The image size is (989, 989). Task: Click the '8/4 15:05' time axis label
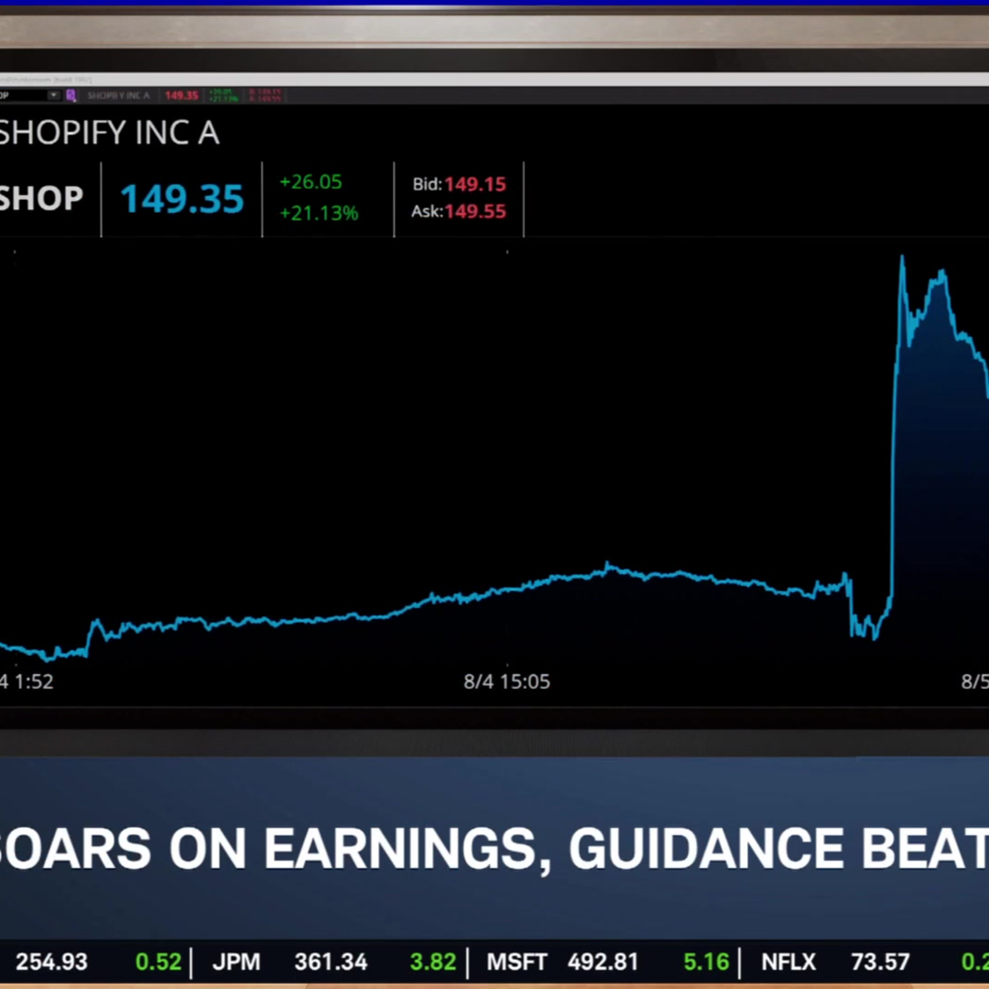click(x=507, y=681)
